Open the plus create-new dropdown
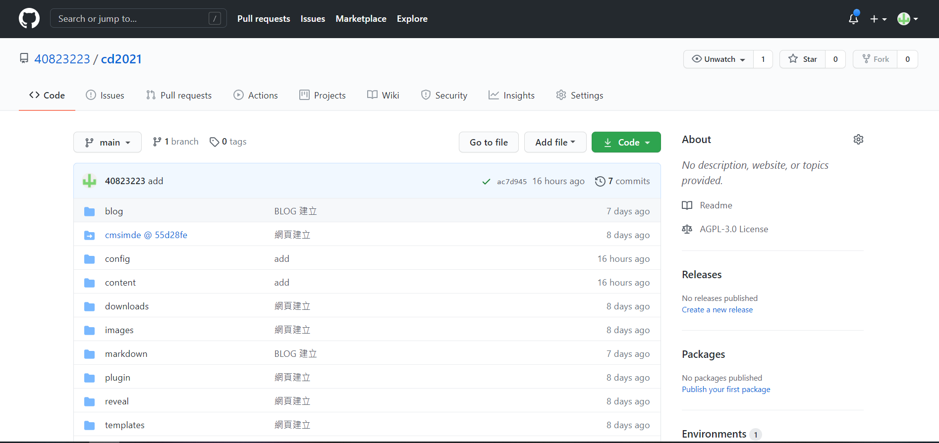Image resolution: width=939 pixels, height=443 pixels. coord(878,19)
